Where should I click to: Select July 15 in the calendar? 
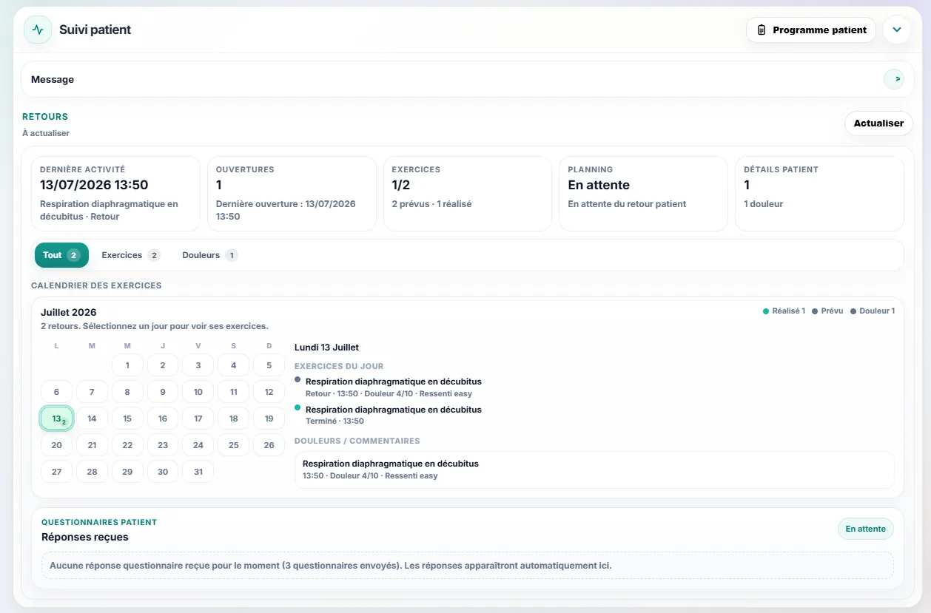[x=127, y=419]
